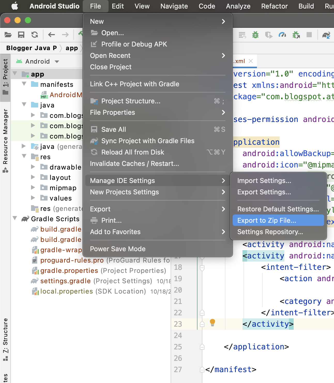The width and height of the screenshot is (334, 383).
Task: Open the New submenu
Action: (x=158, y=21)
